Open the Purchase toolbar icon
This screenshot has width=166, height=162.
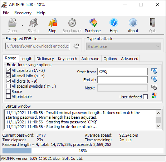pyautogui.click(x=93, y=23)
